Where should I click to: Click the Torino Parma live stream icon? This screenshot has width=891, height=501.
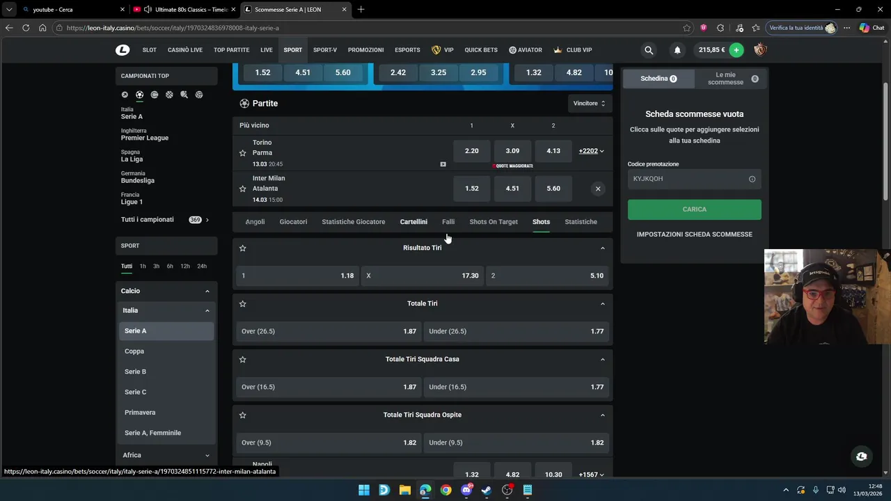(x=443, y=164)
